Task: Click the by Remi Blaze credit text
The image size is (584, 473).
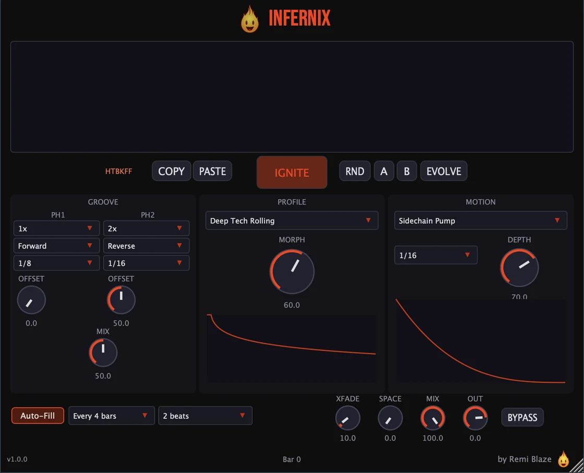Action: pos(525,459)
